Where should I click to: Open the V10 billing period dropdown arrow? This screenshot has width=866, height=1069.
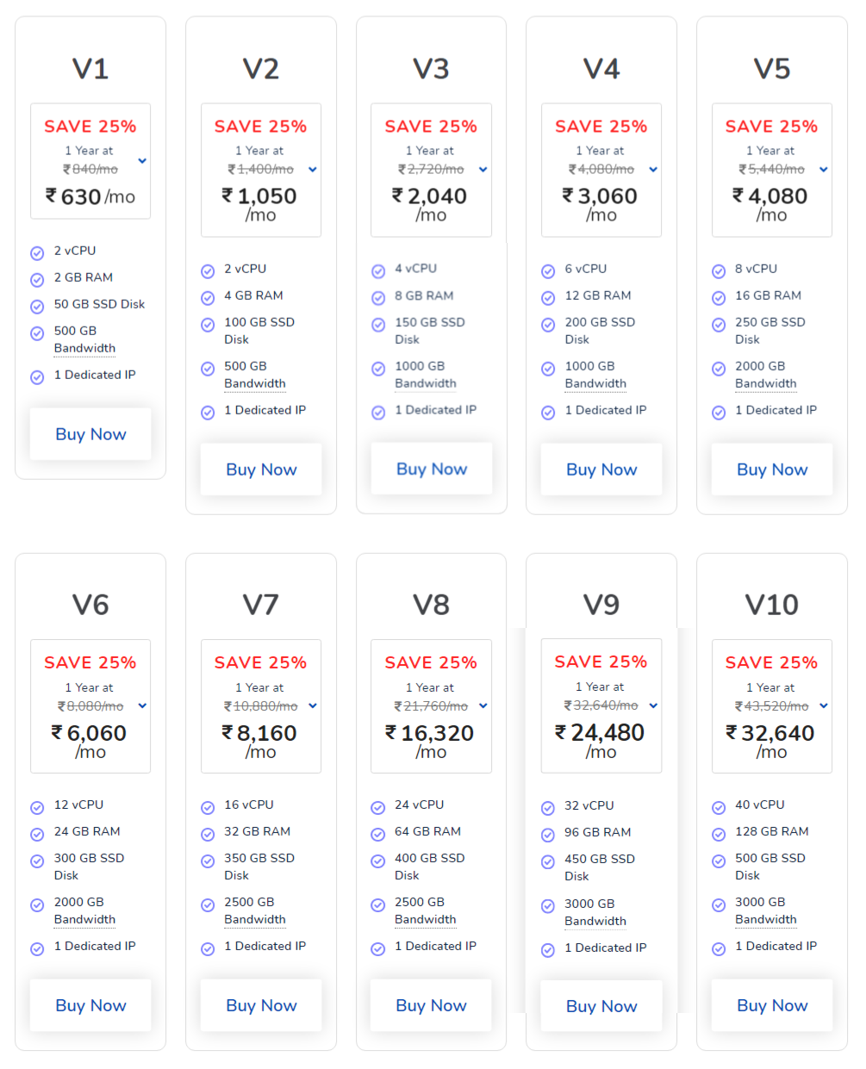coord(824,705)
